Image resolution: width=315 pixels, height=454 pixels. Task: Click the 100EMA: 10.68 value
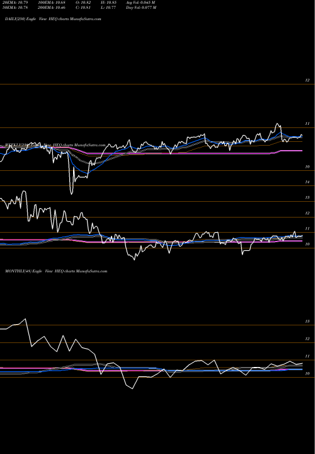pyautogui.click(x=53, y=3)
